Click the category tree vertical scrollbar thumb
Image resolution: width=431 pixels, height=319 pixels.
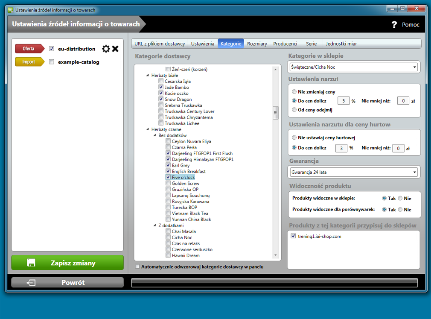(276, 112)
